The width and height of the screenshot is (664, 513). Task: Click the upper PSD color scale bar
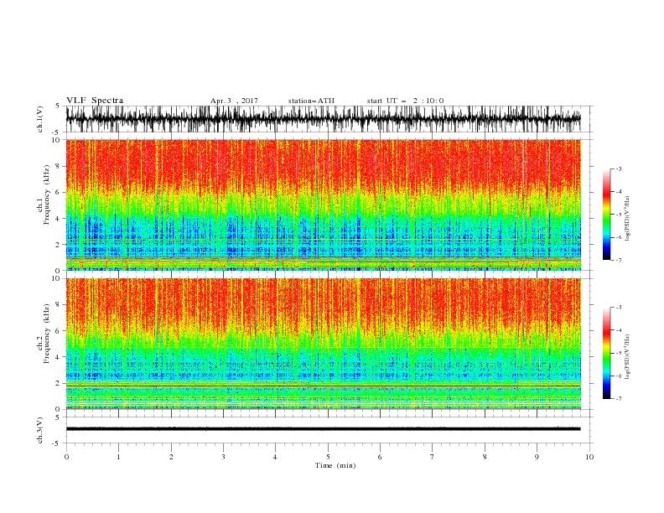pyautogui.click(x=606, y=215)
